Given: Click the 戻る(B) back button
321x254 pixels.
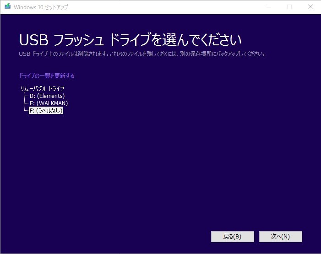Looking at the screenshot, I should tap(233, 237).
